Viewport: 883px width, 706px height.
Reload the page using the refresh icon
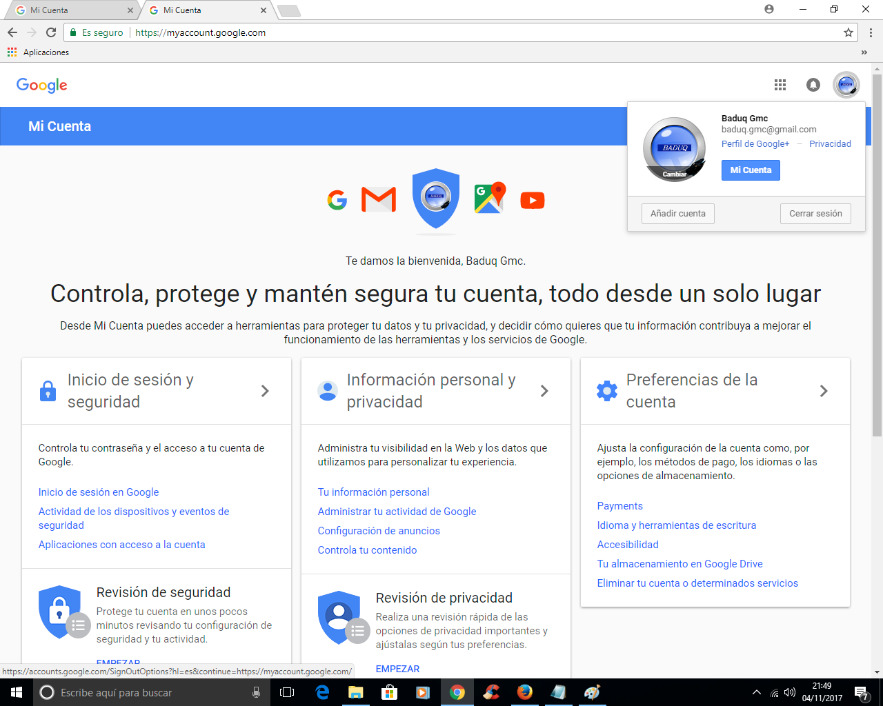(x=51, y=32)
